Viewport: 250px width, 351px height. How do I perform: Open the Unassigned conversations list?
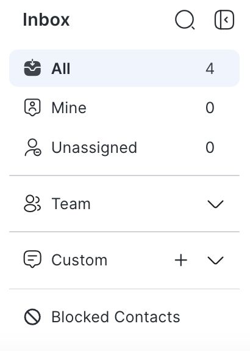(x=124, y=147)
